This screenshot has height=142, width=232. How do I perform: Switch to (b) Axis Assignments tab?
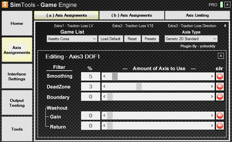pos(132,15)
